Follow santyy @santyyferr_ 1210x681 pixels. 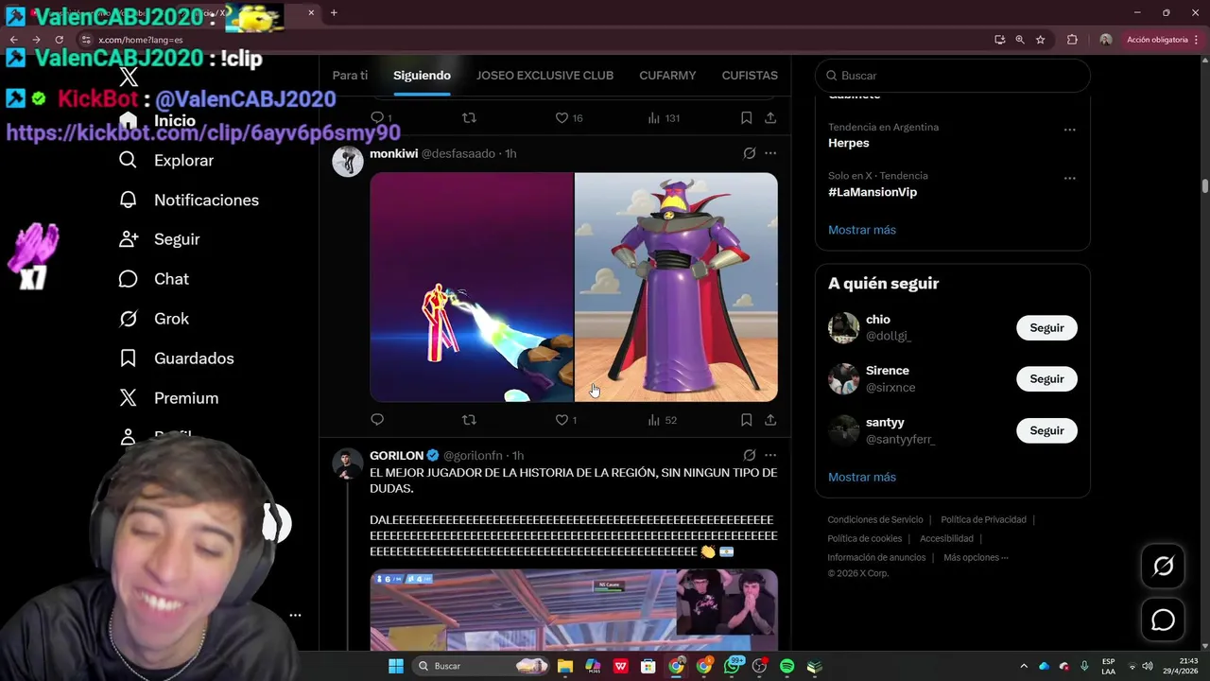pos(1046,430)
